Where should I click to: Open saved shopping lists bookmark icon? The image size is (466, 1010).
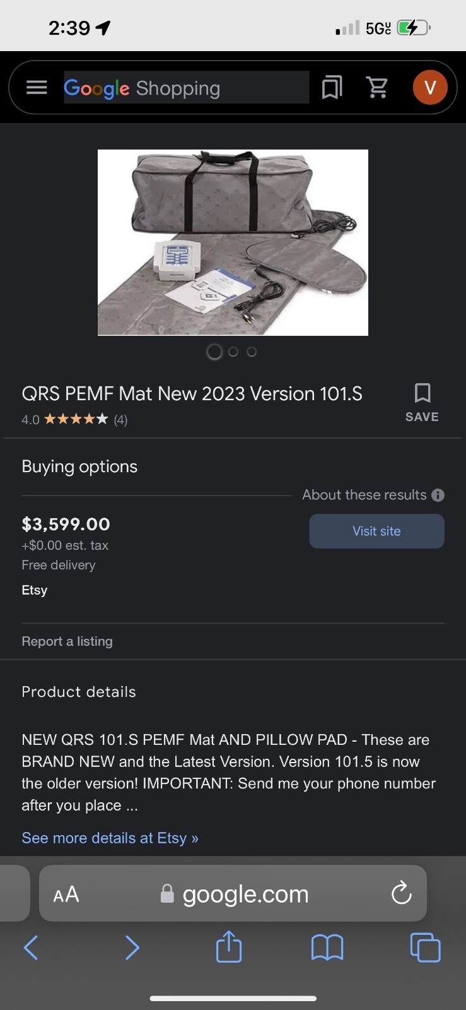click(x=331, y=87)
